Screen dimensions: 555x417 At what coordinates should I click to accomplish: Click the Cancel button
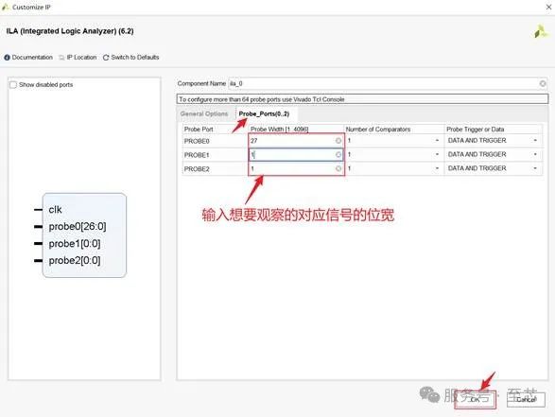pyautogui.click(x=526, y=399)
